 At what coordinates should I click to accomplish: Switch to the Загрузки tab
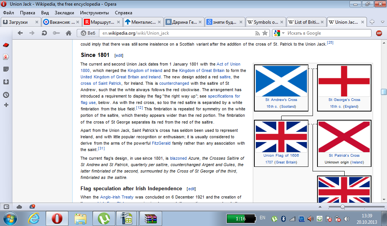pyautogui.click(x=21, y=22)
